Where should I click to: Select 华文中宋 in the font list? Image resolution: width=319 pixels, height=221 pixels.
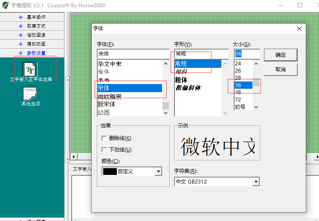click(x=130, y=64)
